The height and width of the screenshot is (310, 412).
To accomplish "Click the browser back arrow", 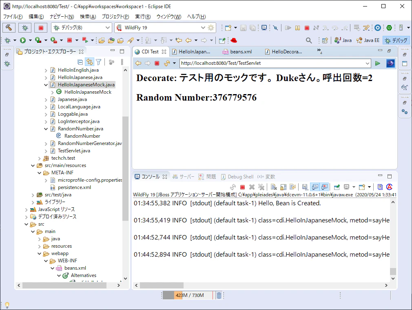I will 138,63.
